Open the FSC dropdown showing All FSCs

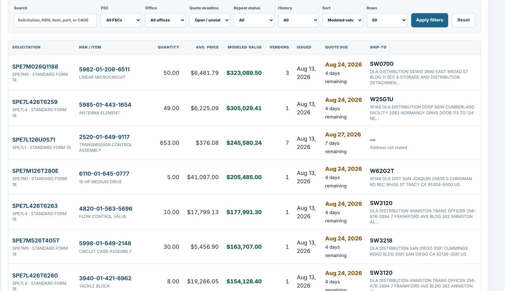tap(121, 20)
